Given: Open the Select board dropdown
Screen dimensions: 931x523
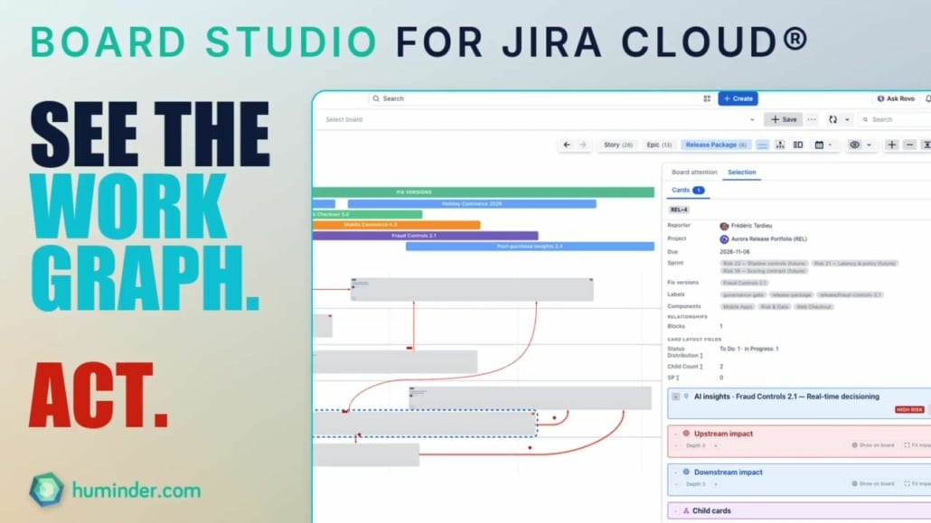Looking at the screenshot, I should pyautogui.click(x=540, y=119).
